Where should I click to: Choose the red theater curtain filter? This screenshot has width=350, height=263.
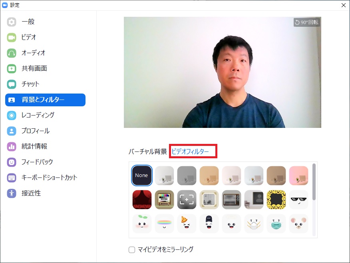pyautogui.click(x=142, y=199)
